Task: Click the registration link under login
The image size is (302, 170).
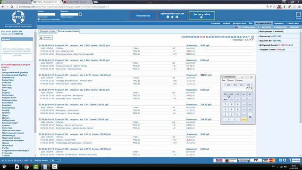Action: point(42,17)
